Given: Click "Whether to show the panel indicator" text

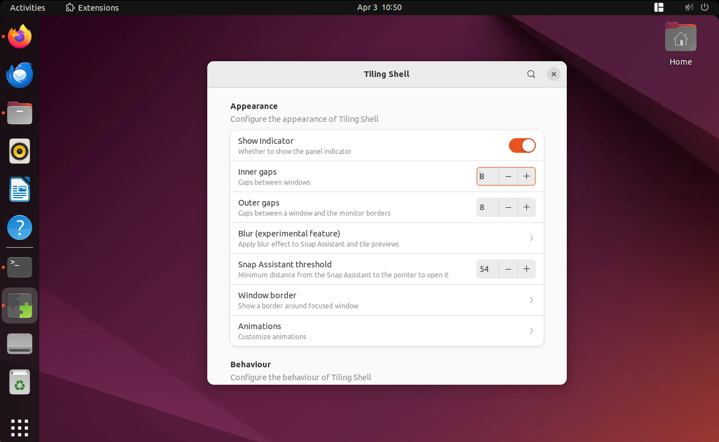Looking at the screenshot, I should point(295,152).
